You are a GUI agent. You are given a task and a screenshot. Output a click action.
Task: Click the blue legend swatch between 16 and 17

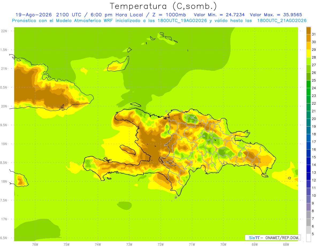click(x=308, y=146)
